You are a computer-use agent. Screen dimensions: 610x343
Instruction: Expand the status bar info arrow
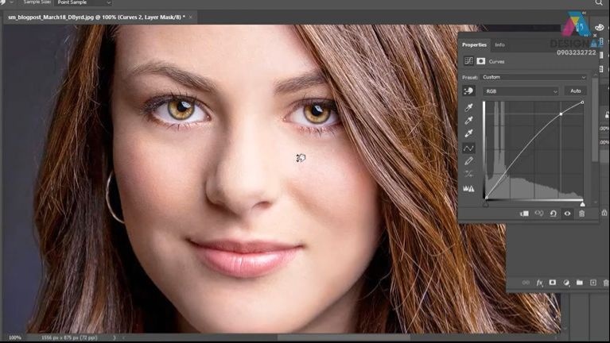(115, 337)
